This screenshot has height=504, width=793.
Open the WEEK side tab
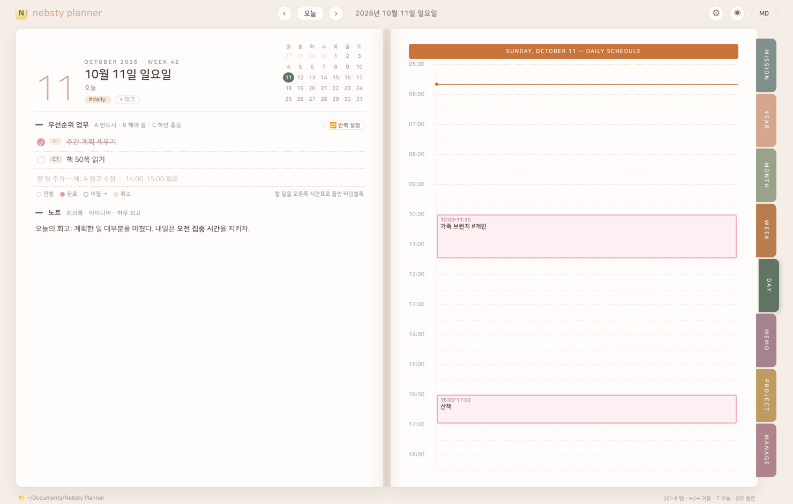click(x=766, y=231)
